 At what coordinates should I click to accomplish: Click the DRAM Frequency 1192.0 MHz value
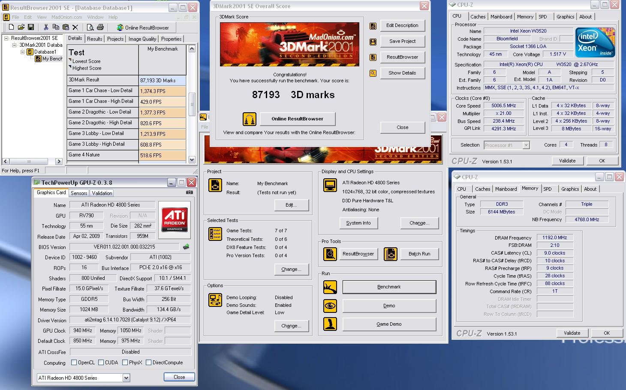pos(554,238)
